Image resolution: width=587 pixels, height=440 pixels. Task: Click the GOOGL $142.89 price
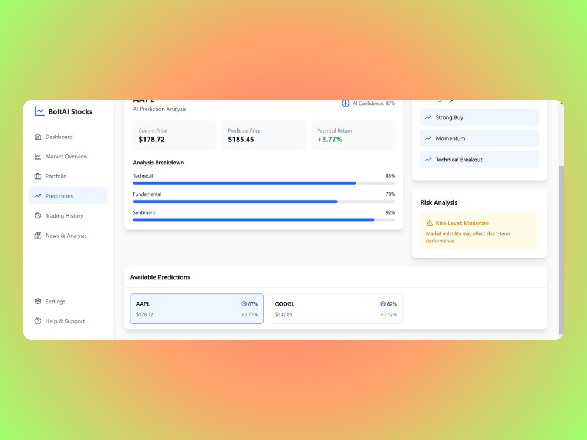point(284,314)
